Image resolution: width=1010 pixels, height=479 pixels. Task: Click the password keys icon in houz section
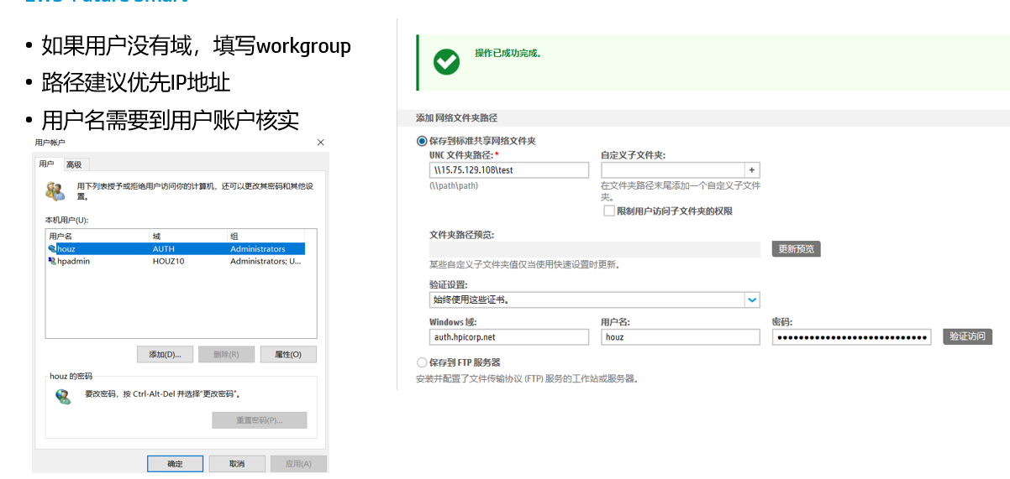(x=64, y=396)
